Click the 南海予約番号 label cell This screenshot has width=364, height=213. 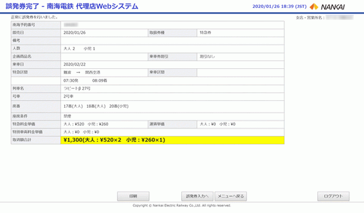[36, 25]
